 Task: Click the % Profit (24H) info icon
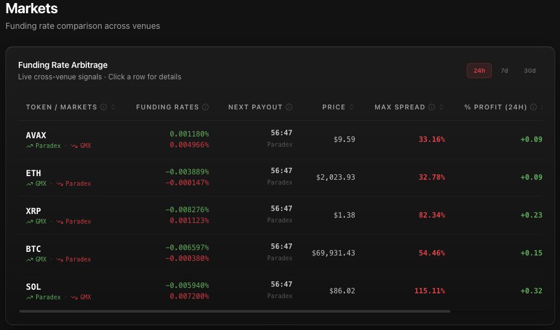[x=534, y=107]
